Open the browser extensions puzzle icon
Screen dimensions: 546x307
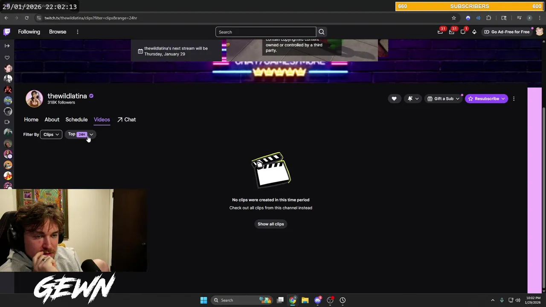pyautogui.click(x=489, y=18)
